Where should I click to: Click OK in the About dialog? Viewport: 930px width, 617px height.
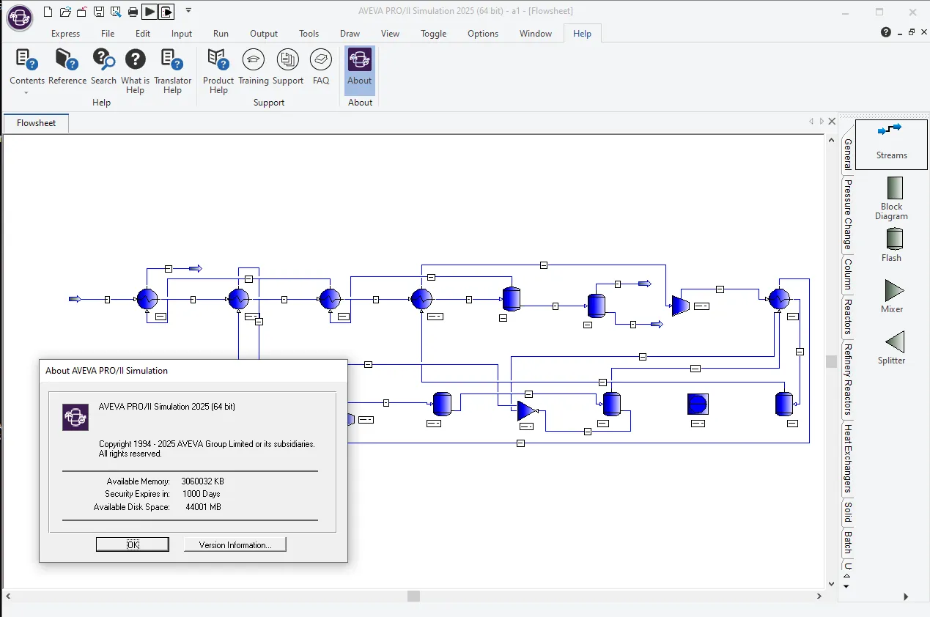point(133,544)
